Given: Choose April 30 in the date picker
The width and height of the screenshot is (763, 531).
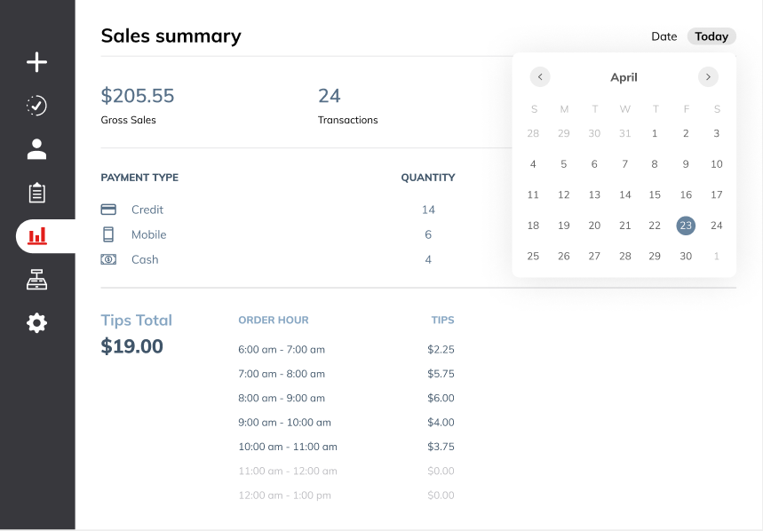Looking at the screenshot, I should click(686, 256).
